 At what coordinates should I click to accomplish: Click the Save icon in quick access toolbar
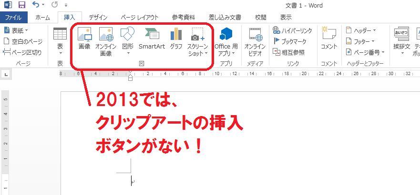click(22, 5)
